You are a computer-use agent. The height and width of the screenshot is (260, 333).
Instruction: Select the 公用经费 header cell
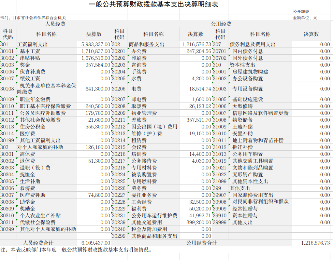(x=221, y=24)
